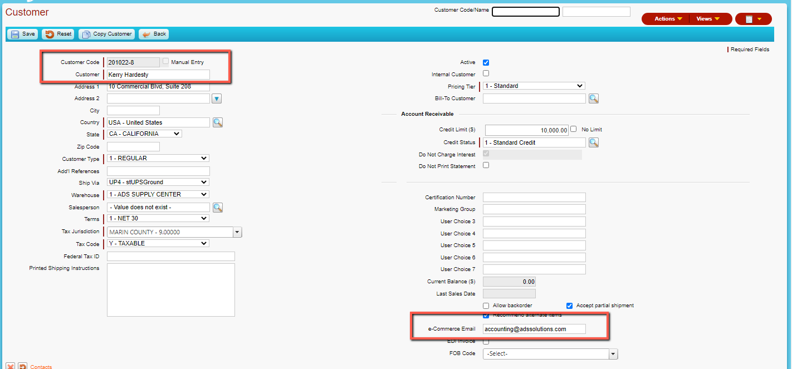The width and height of the screenshot is (792, 369).
Task: Check Do Not Print Statement checkbox
Action: pyautogui.click(x=486, y=165)
